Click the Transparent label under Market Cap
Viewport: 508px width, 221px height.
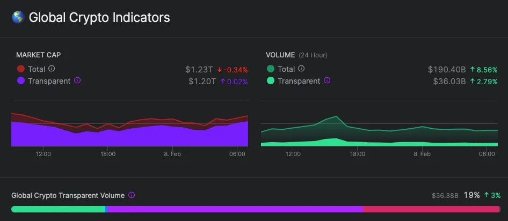pyautogui.click(x=49, y=81)
